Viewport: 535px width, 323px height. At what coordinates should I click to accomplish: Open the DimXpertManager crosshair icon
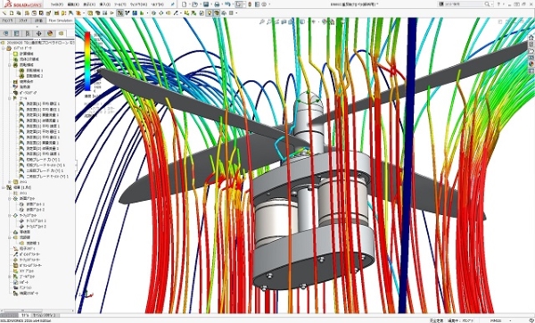coord(38,34)
